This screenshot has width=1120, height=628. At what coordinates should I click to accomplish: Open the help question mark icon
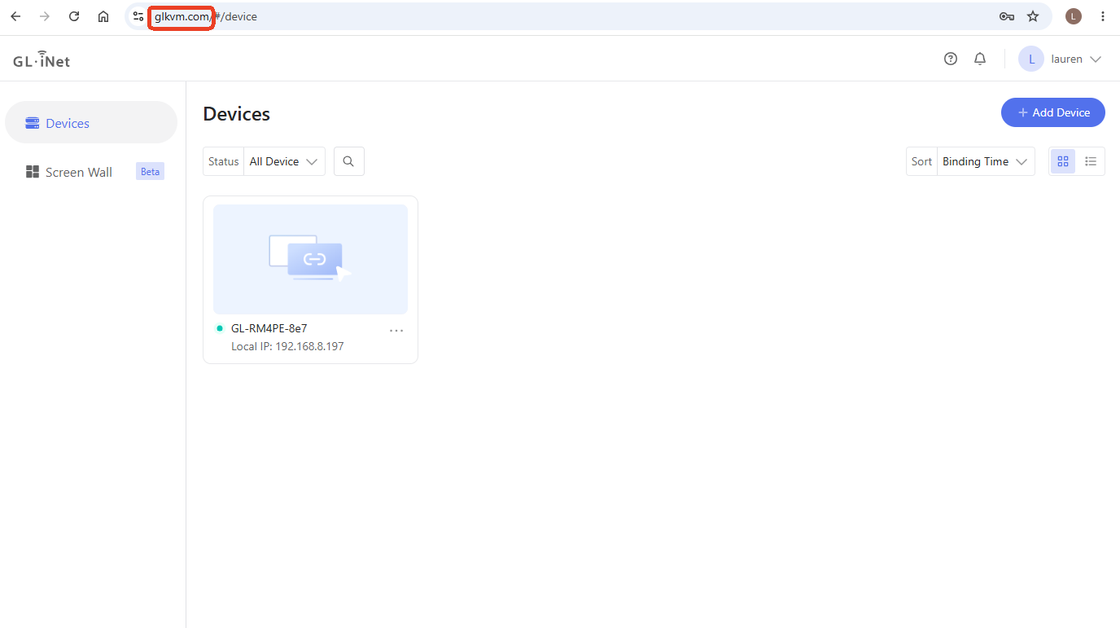pyautogui.click(x=951, y=59)
